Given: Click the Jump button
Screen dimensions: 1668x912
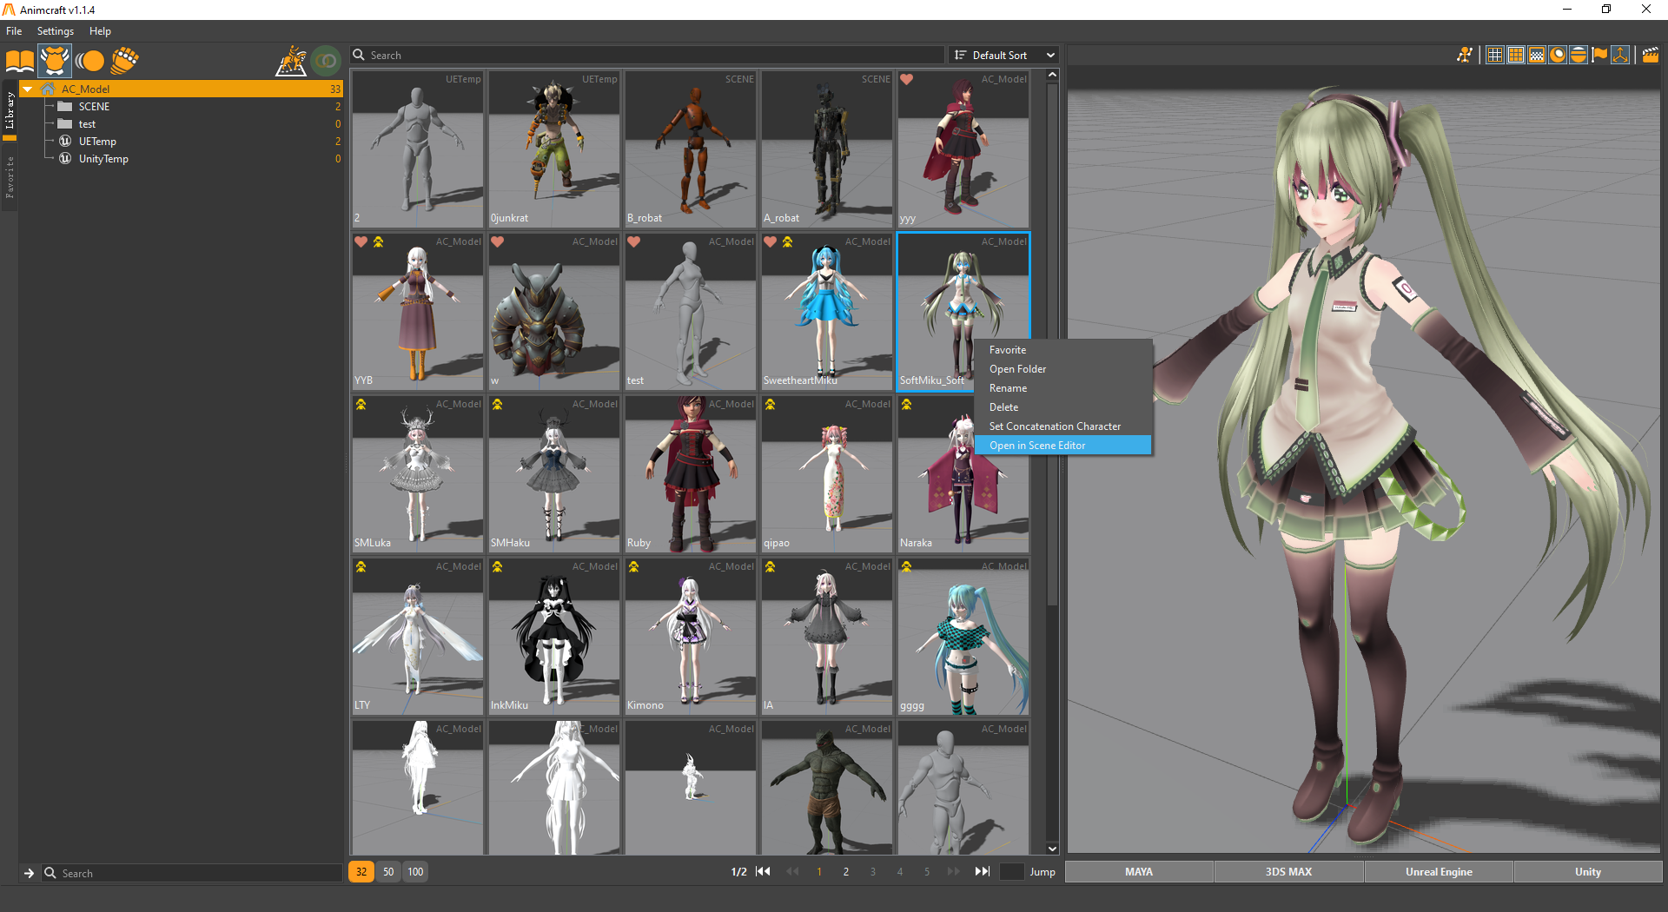Looking at the screenshot, I should [1042, 872].
